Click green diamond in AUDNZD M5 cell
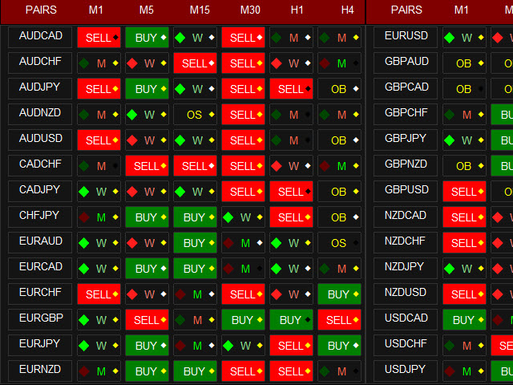The width and height of the screenshot is (513, 385). coord(131,115)
